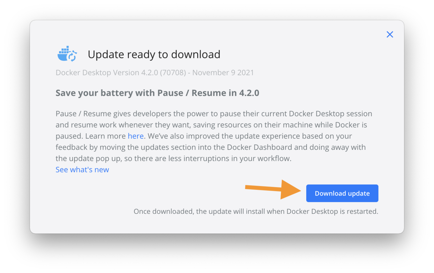The height and width of the screenshot is (273, 434).
Task: Click the November 9 2021 release date
Action: point(223,73)
